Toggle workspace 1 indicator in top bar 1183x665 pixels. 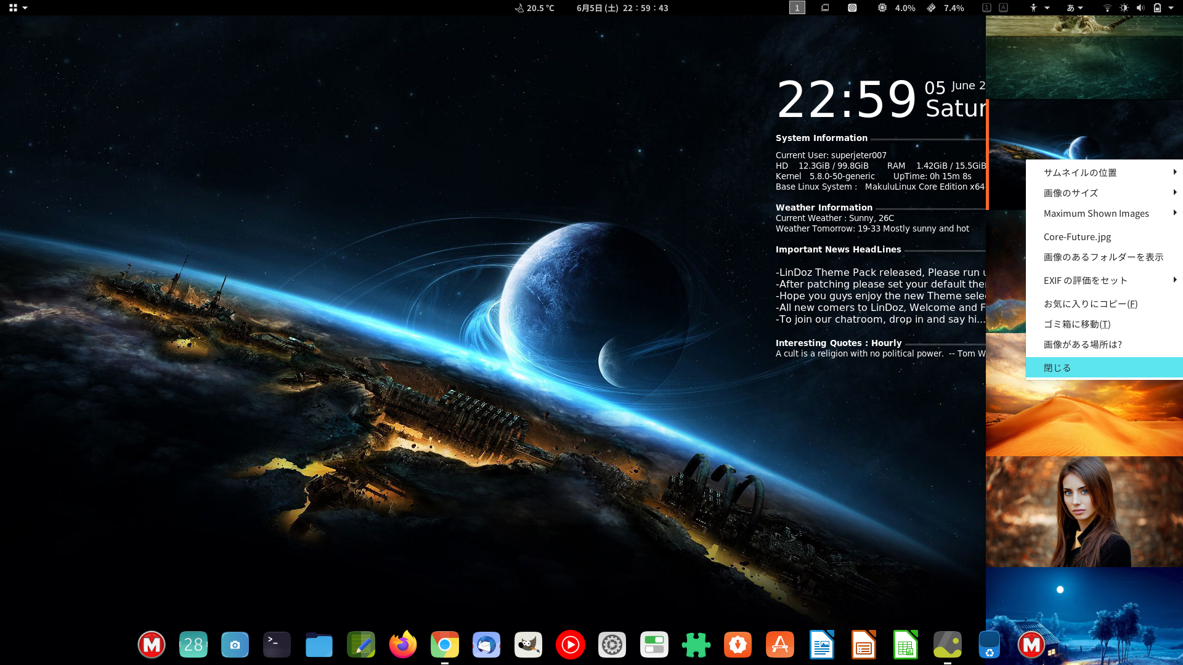(x=797, y=7)
